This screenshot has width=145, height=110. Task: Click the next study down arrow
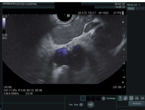point(143,9)
